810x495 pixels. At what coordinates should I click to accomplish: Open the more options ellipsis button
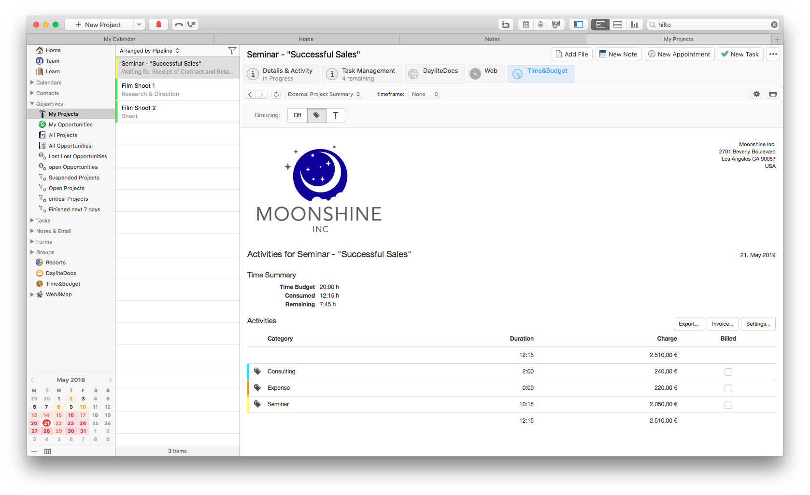773,54
